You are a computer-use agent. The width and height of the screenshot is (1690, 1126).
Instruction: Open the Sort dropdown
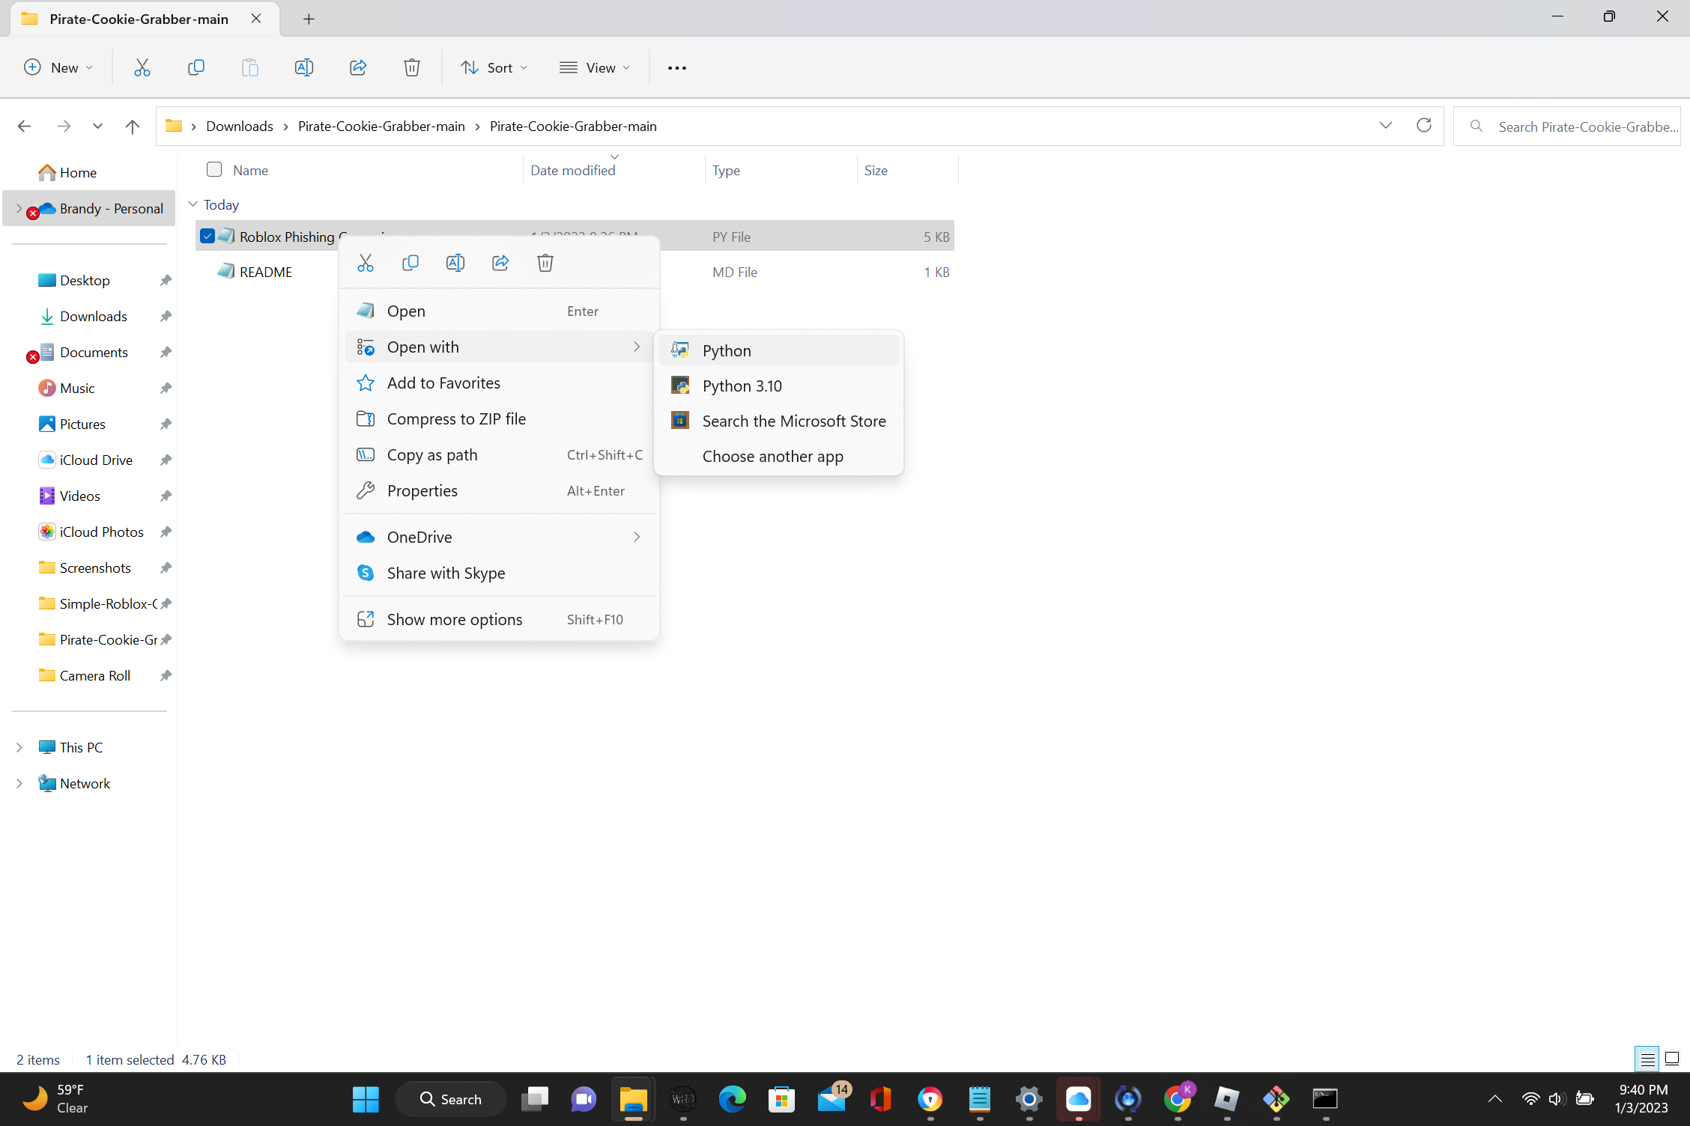coord(494,67)
